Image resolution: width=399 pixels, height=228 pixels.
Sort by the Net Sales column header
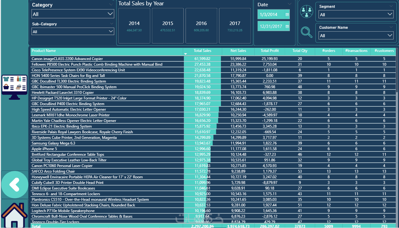pyautogui.click(x=238, y=51)
